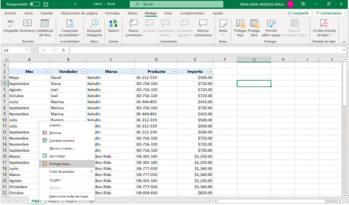Switch to the Vista tab
This screenshot has width=349, height=205.
168,13
